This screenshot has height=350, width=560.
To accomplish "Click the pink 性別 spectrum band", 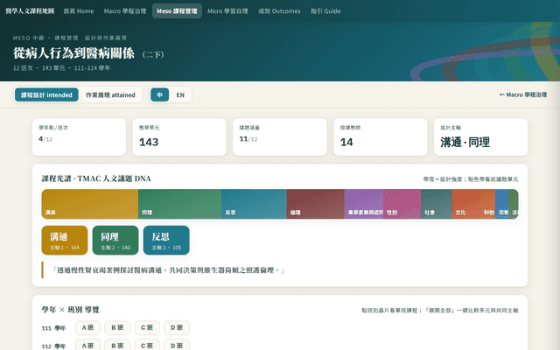I will tap(402, 204).
